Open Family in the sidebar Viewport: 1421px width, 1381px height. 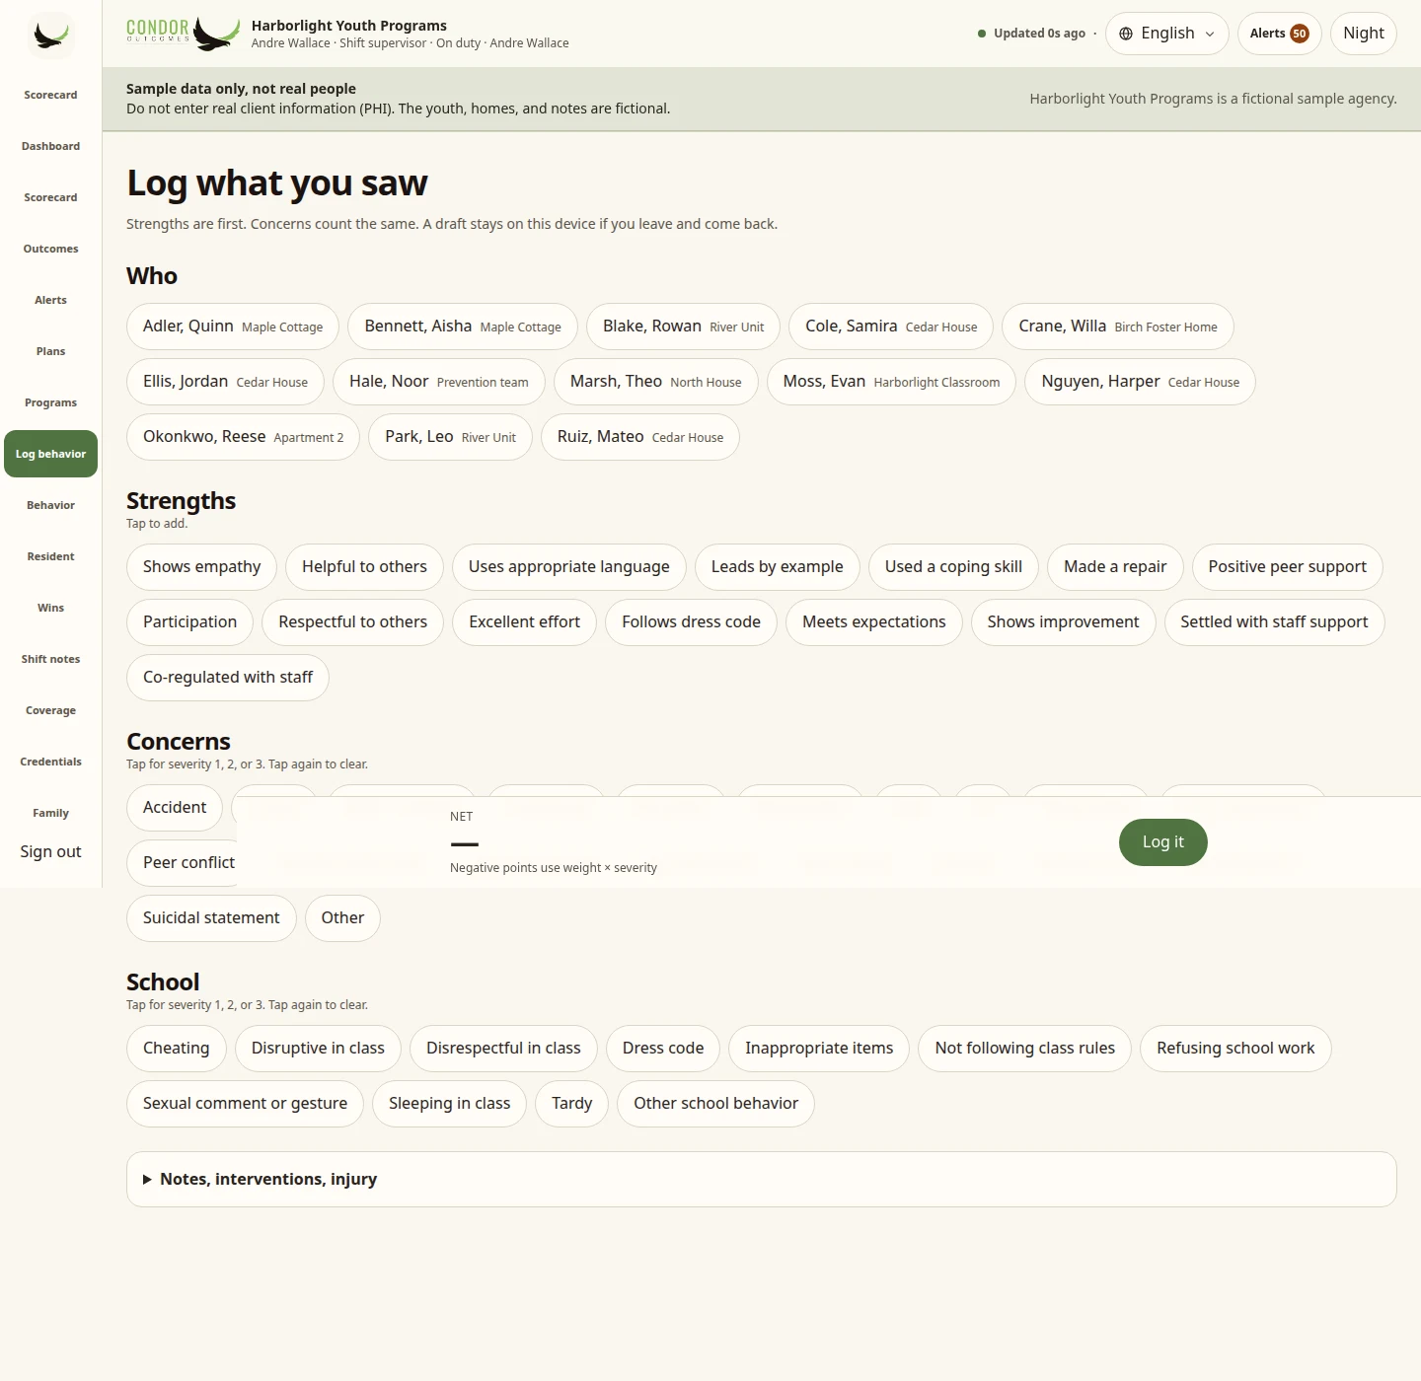tap(50, 813)
